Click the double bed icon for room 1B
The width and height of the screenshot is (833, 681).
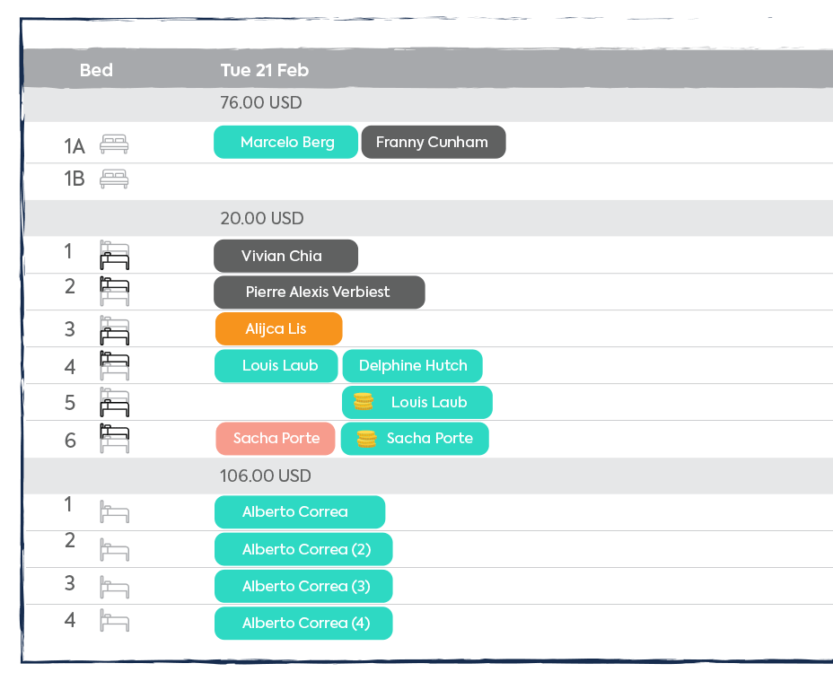click(114, 179)
